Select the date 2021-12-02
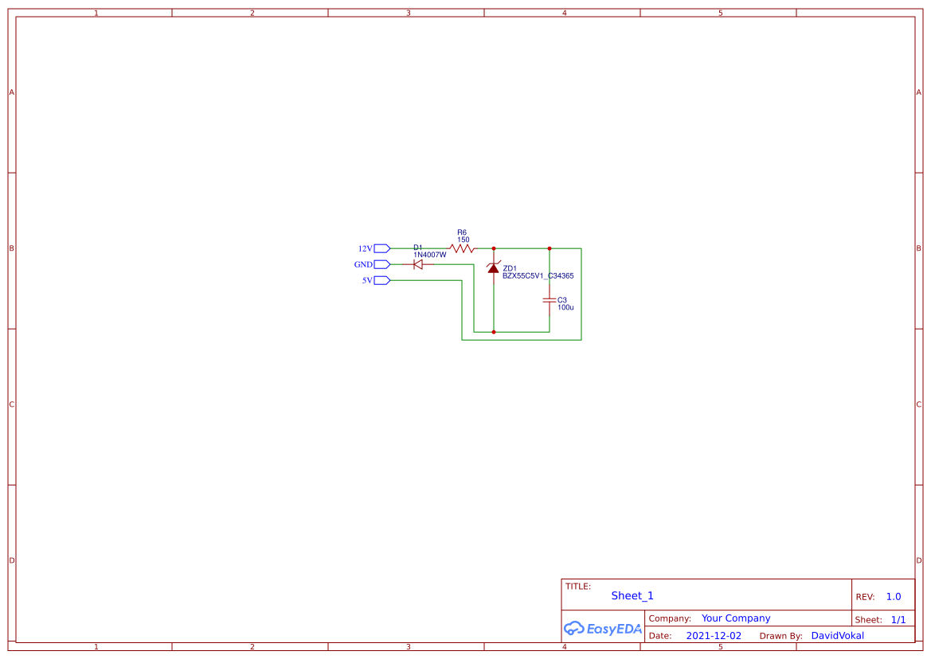Image resolution: width=931 pixels, height=659 pixels. 714,635
